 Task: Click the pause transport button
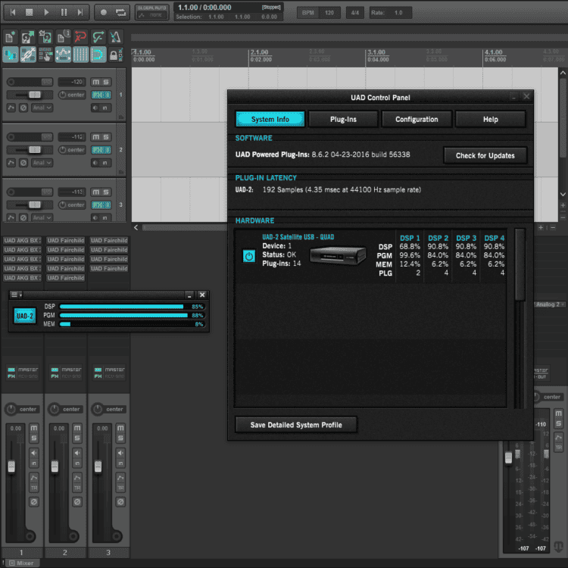coord(64,12)
